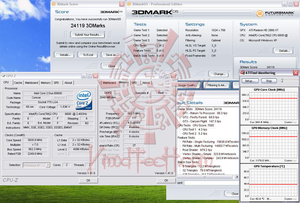
Task: Select CPU Test 2 result row
Action: click(x=195, y=134)
